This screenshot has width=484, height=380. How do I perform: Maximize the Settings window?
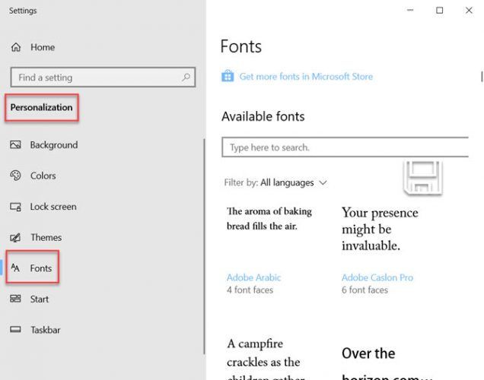click(440, 10)
